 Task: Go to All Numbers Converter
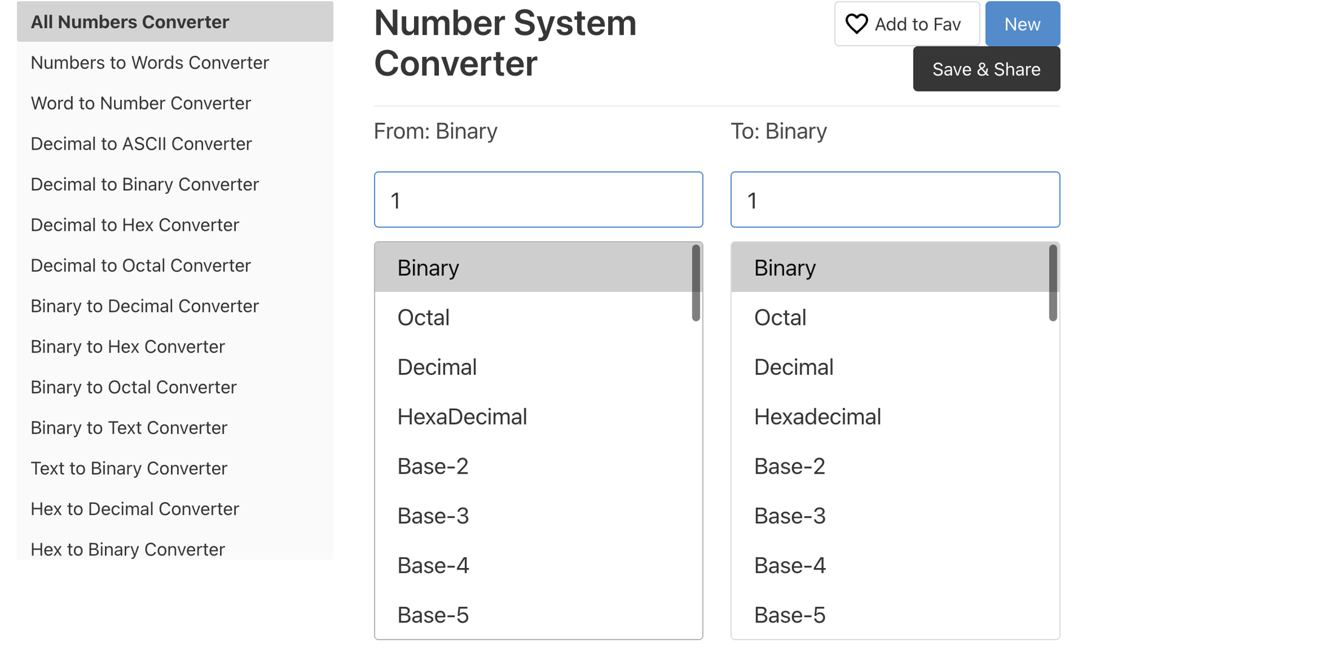coord(175,22)
